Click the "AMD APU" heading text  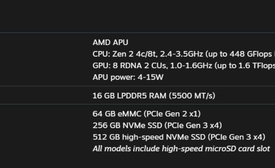pyautogui.click(x=110, y=43)
